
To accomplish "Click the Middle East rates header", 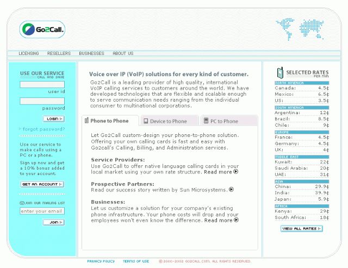I will pos(302,157).
